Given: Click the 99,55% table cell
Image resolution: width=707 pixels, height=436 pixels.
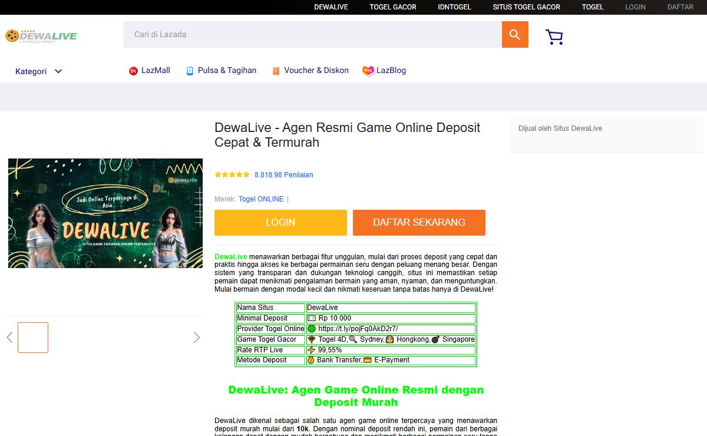Looking at the screenshot, I should (x=391, y=350).
